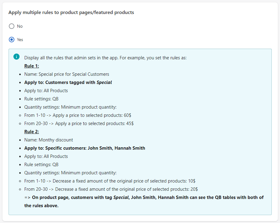Screen dimensions: 280x223
Task: Click "Apply to: All Products" under Rule 1
Action: [x=46, y=91]
